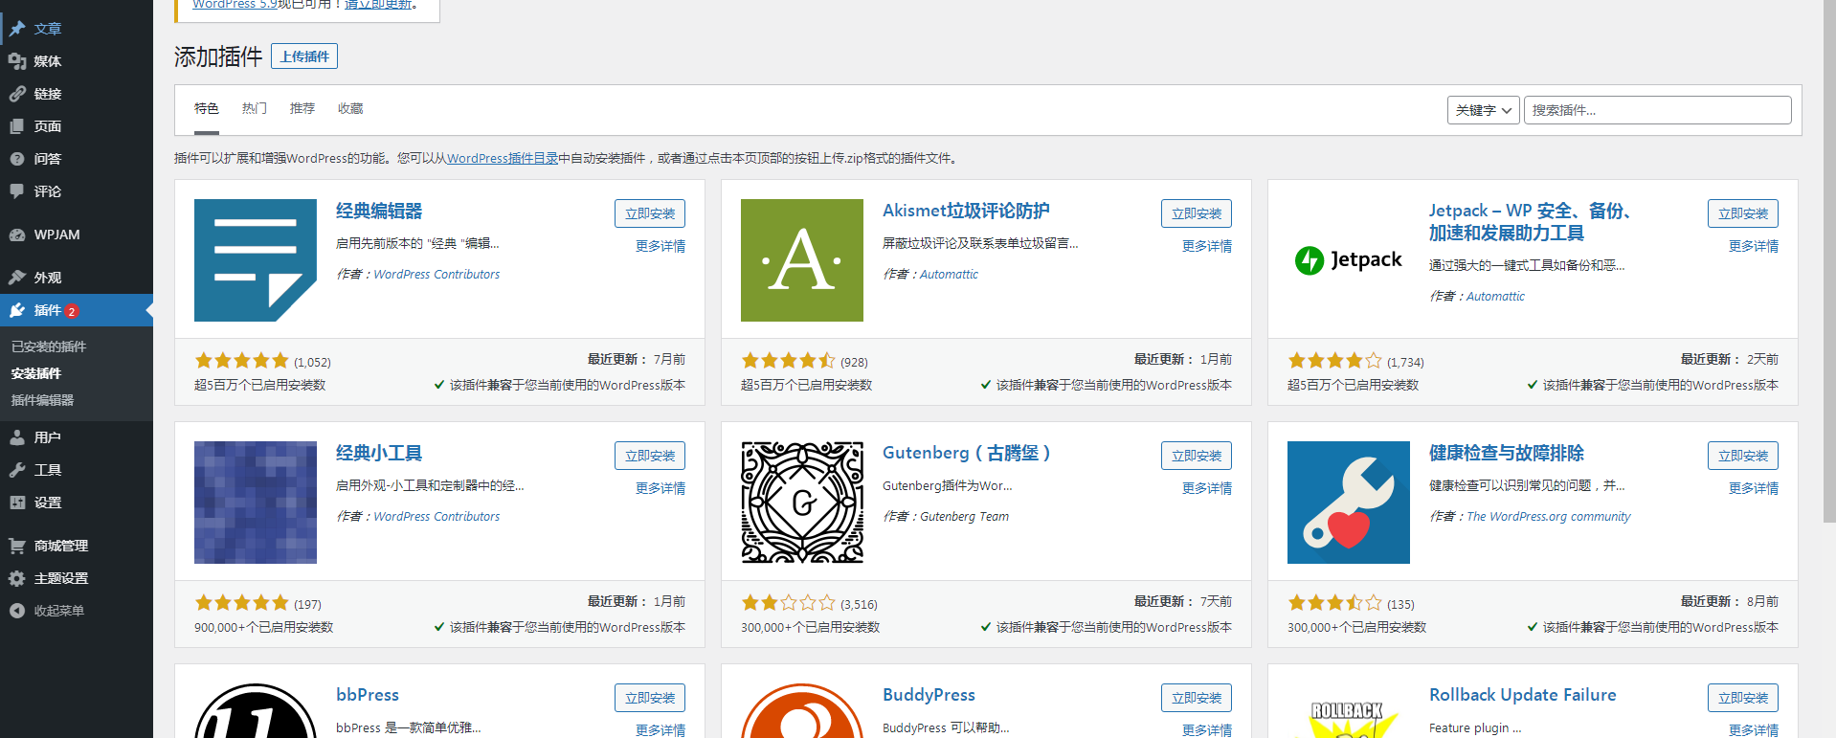Image resolution: width=1836 pixels, height=738 pixels.
Task: Open the 问答 Q&A menu icon
Action: point(17,159)
